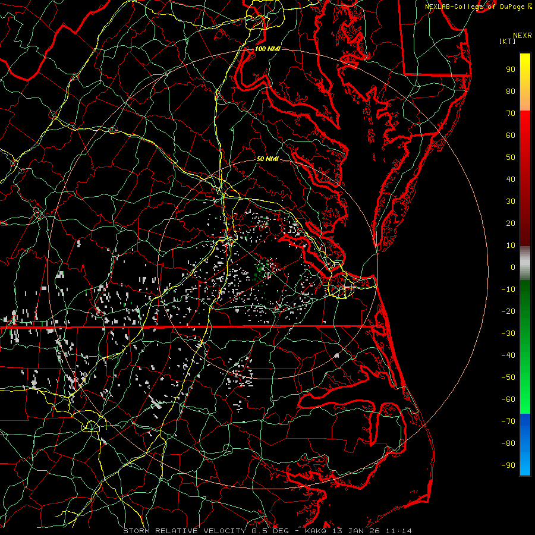Click the '100 NMI' range ring label

point(267,49)
